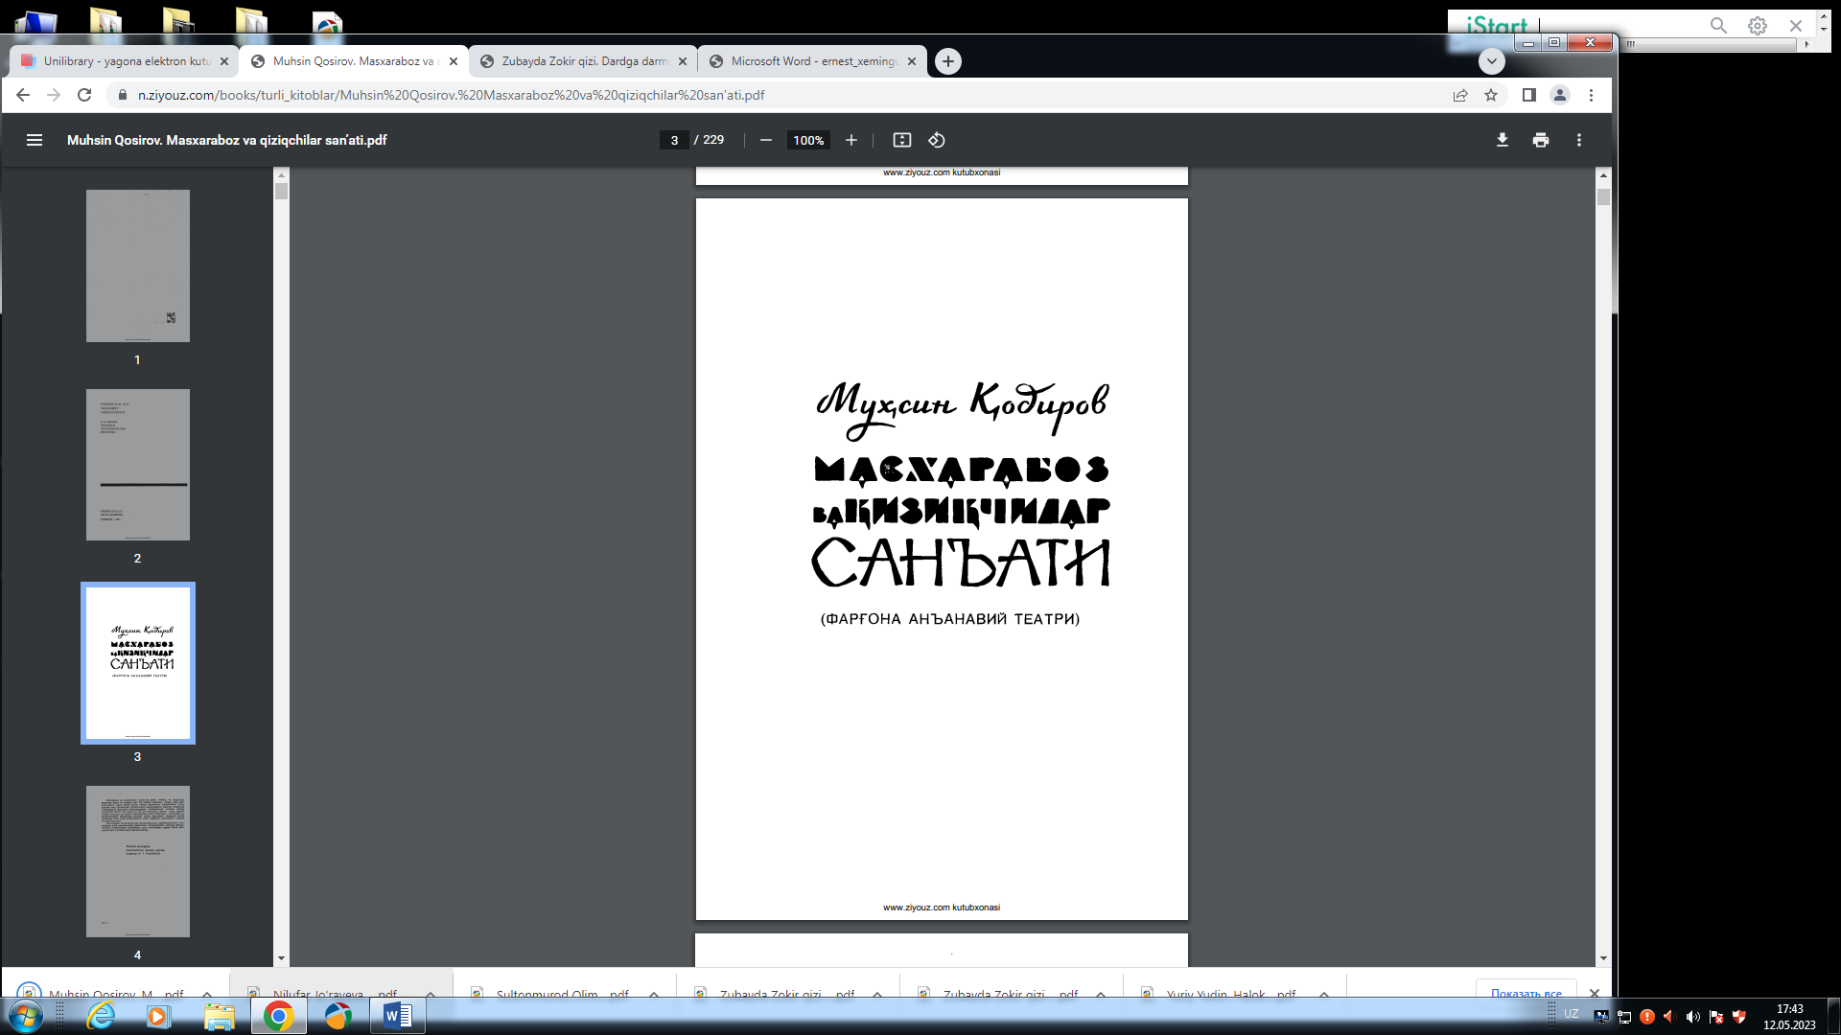The width and height of the screenshot is (1841, 1035).
Task: Switch to Zubayda Zokir qizi tab
Action: (x=583, y=61)
